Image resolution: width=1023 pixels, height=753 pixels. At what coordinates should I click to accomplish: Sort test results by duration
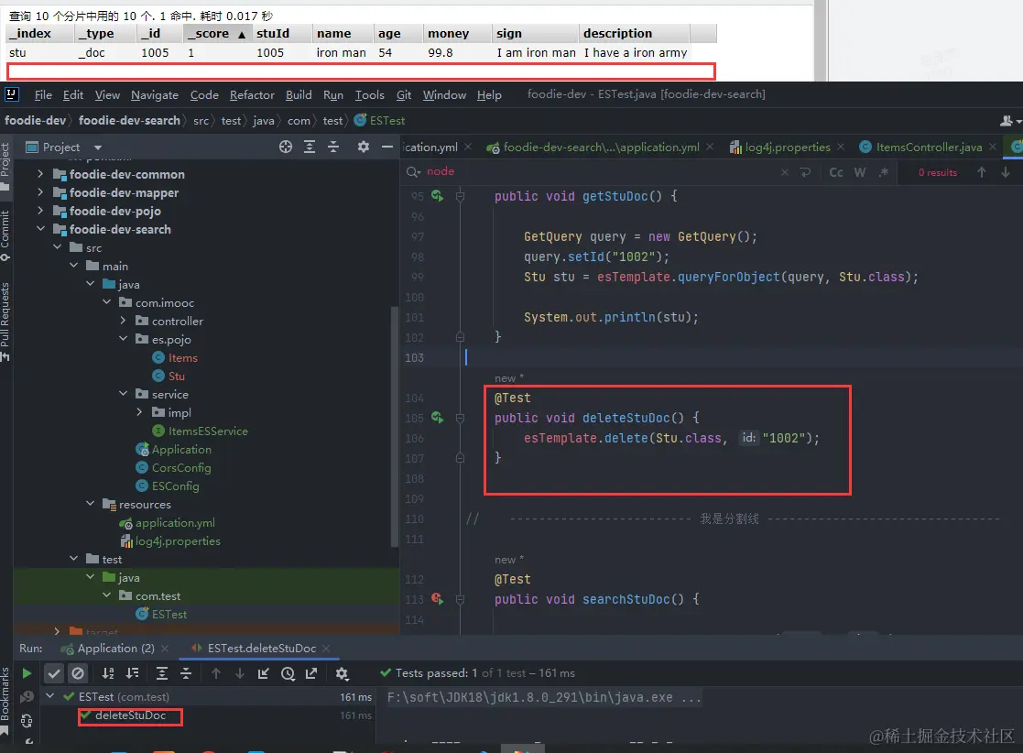click(x=133, y=673)
